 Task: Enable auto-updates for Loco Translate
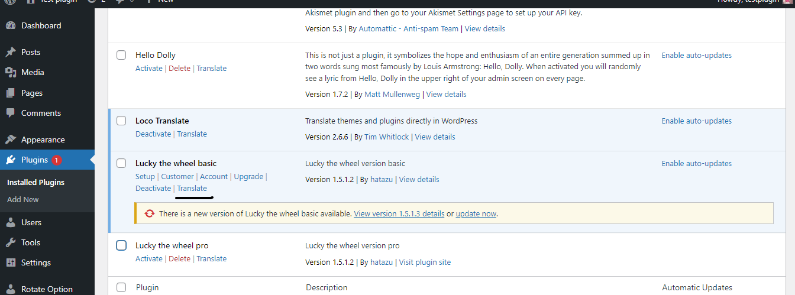(696, 121)
